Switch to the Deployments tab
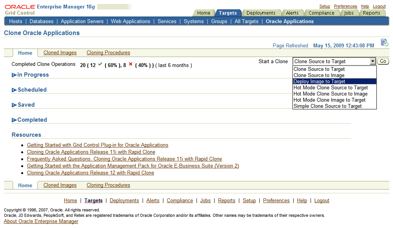393x228 pixels. pyautogui.click(x=261, y=13)
